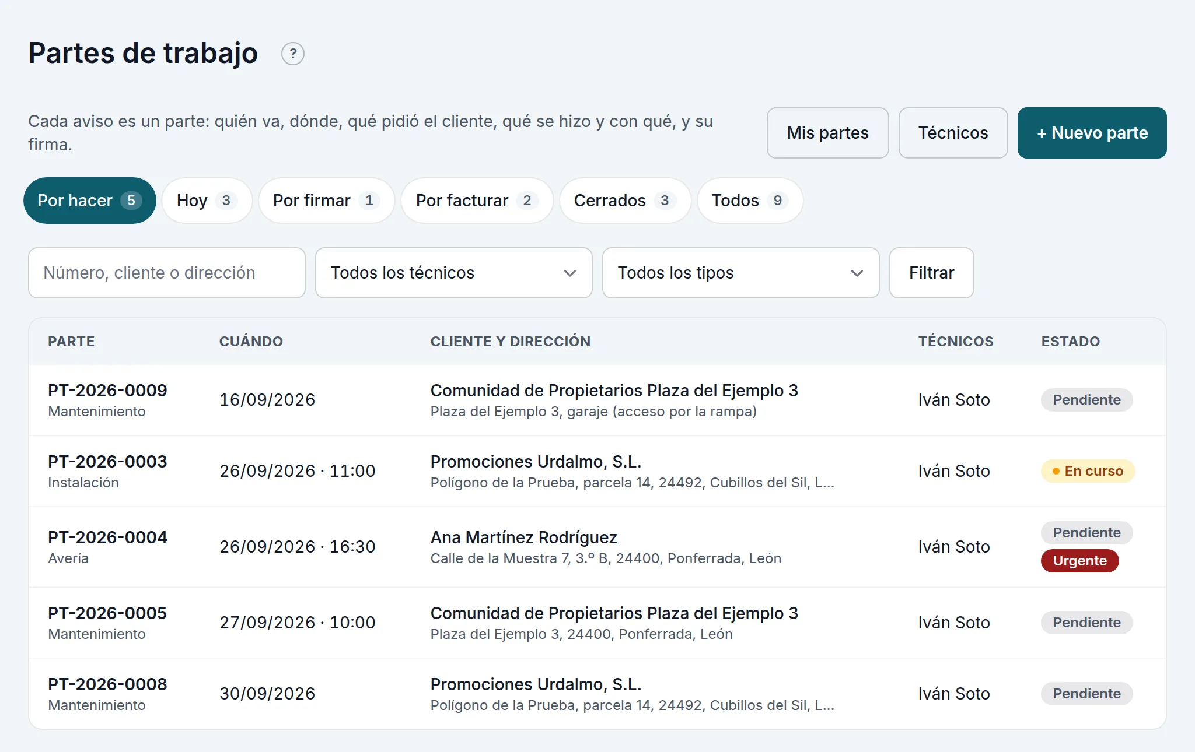This screenshot has width=1195, height=752.
Task: Switch to the Todos tab
Action: (x=750, y=201)
